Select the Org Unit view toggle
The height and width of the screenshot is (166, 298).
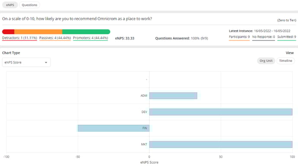coord(266,61)
